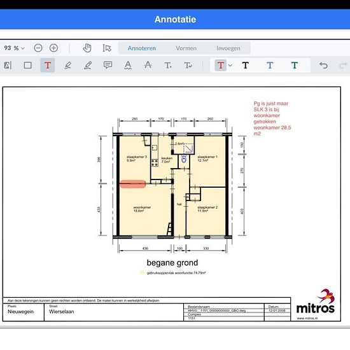Select the freehand pen tool
This screenshot has height=350, width=350.
[88, 66]
